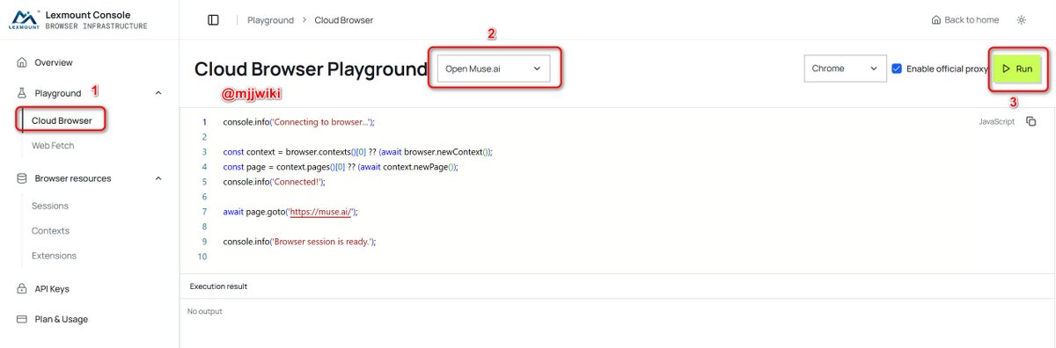This screenshot has width=1056, height=348.
Task: Click code line 1 'Connecting to browser...'
Action: pyautogui.click(x=299, y=121)
